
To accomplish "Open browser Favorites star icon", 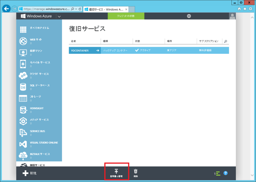I will click(x=245, y=9).
